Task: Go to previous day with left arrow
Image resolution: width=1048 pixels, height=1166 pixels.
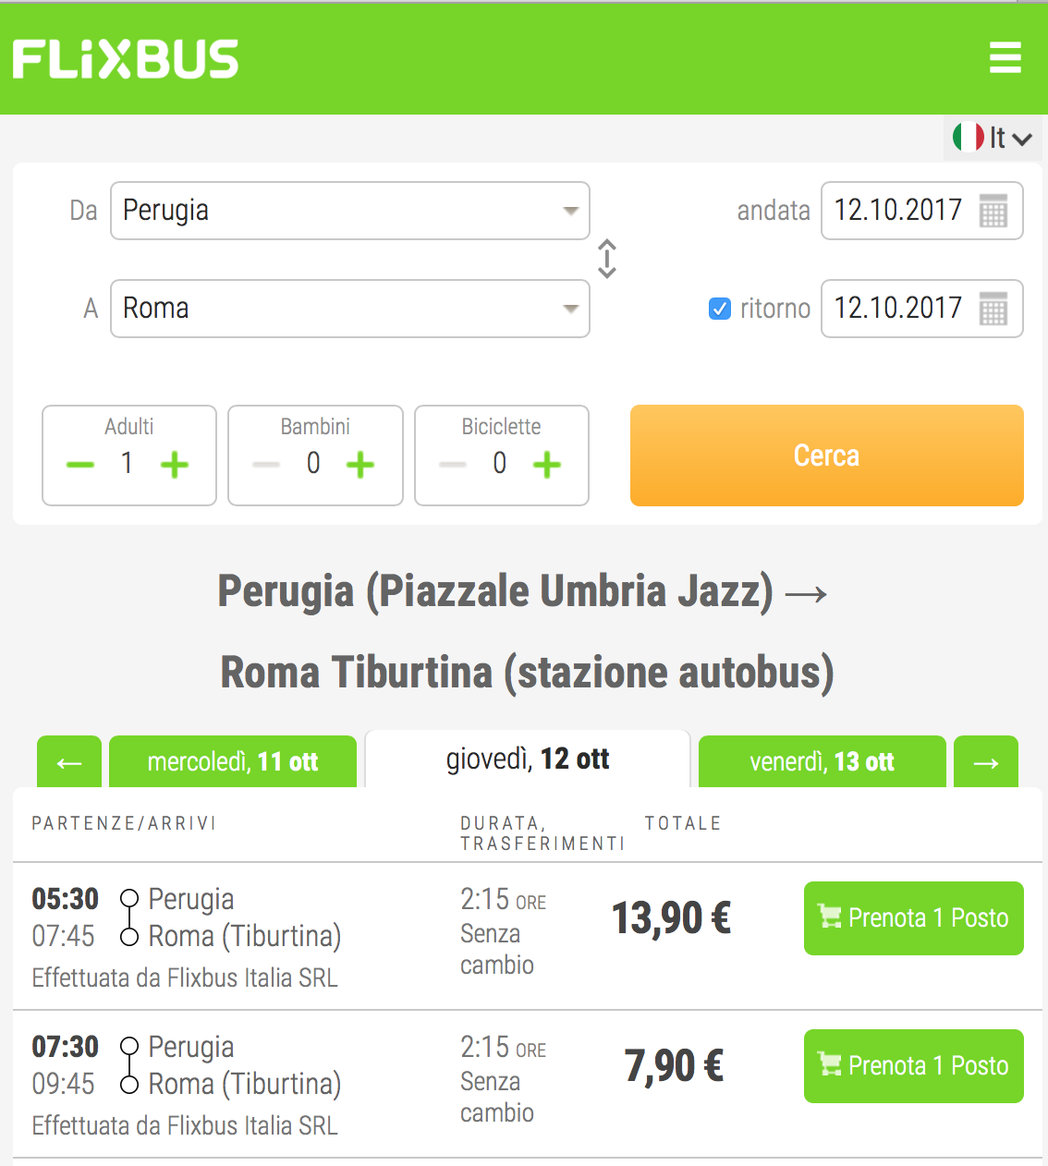Action: tap(69, 761)
